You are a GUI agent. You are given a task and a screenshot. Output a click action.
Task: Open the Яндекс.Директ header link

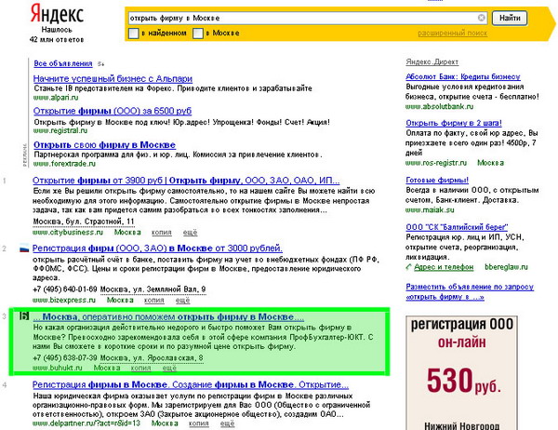point(432,62)
